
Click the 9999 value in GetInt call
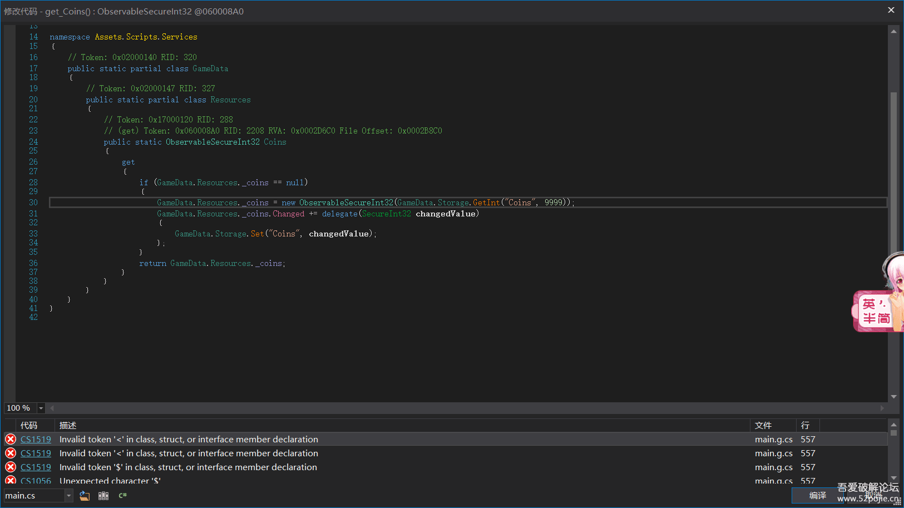pos(554,203)
